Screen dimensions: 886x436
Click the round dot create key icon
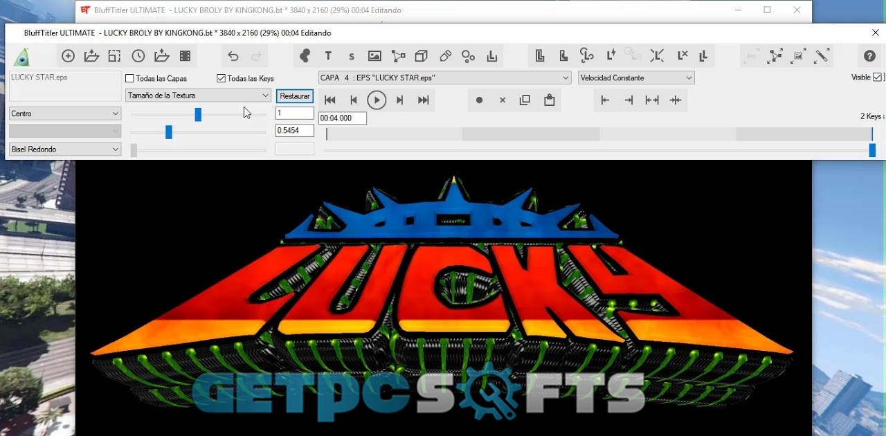479,100
